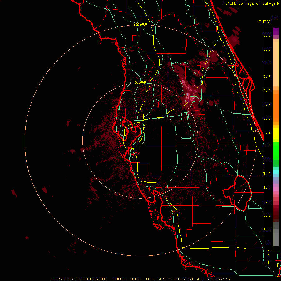This screenshot has width=281, height=281.
Task: Click the 03:39 timestamp in the caption
Action: (x=223, y=279)
